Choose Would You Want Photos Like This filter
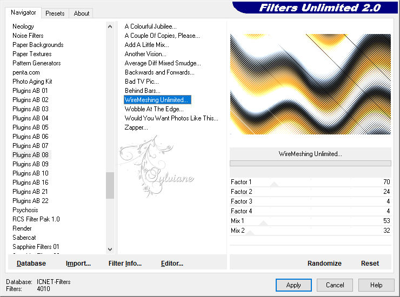 171,118
